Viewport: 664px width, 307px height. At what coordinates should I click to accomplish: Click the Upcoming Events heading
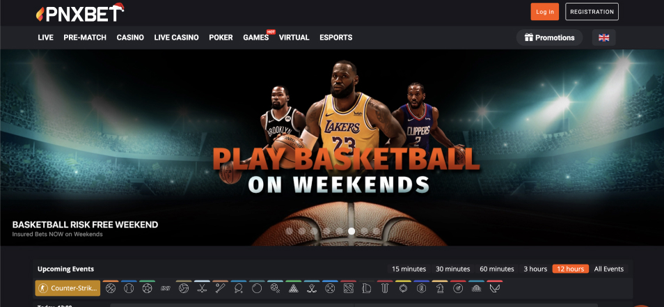click(65, 269)
